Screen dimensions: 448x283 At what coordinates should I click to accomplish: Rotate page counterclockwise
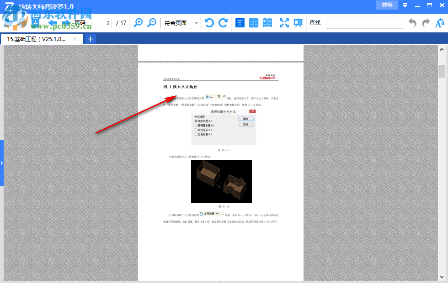pos(209,23)
